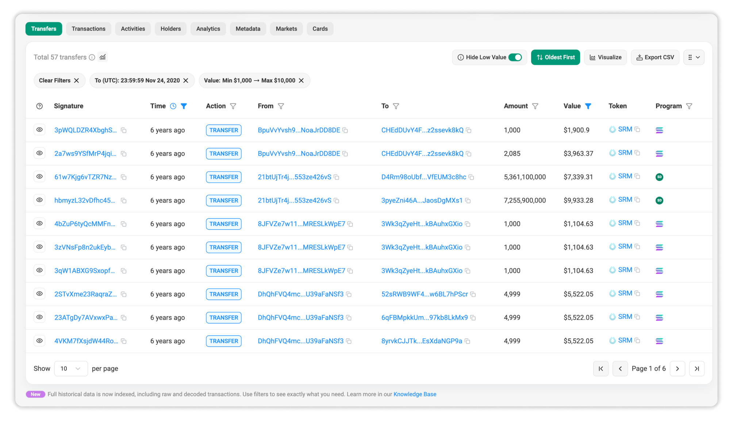This screenshot has height=421, width=733.
Task: Copy the To address D4Rm98oUbf...VfEUM3c8hc
Action: click(471, 177)
